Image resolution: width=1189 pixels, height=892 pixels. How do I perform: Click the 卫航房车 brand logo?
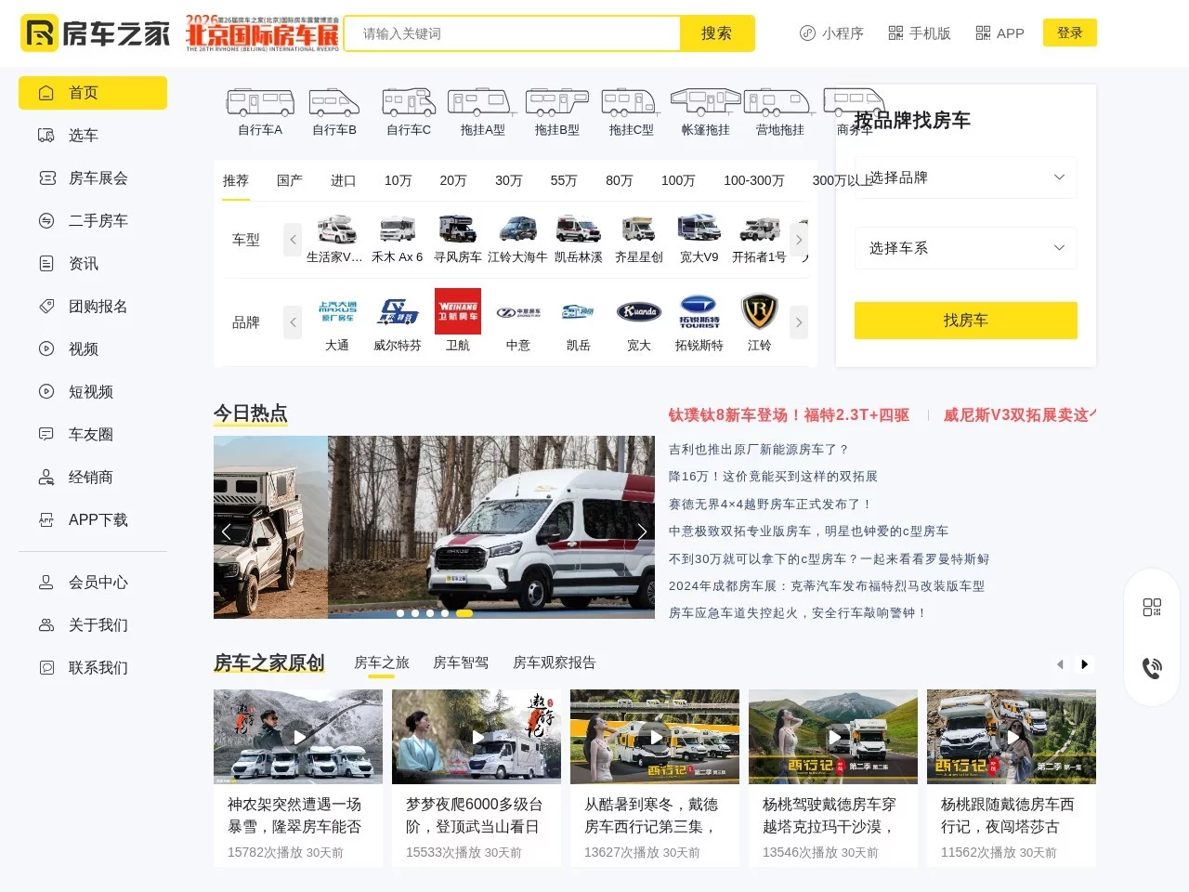click(457, 310)
